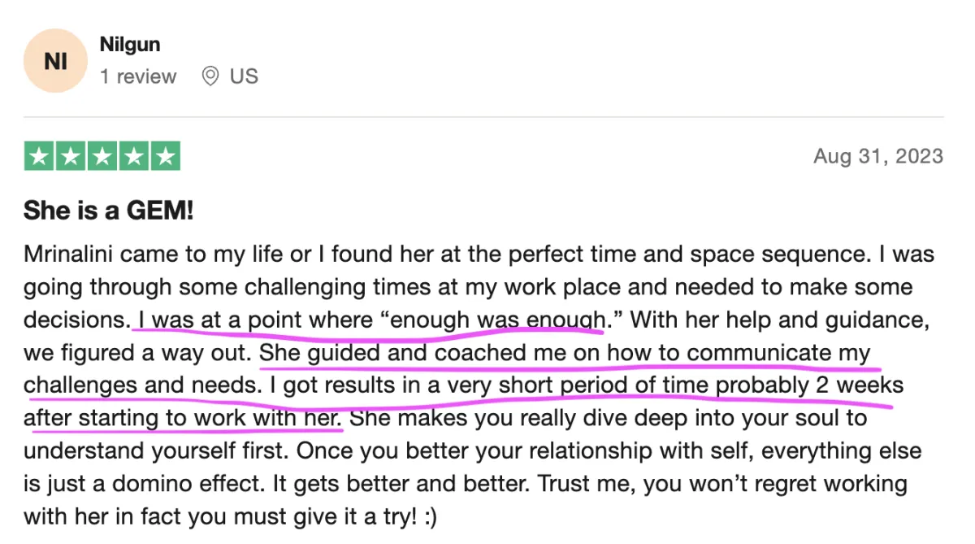This screenshot has height=544, width=975.
Task: Click the words '2 weeks' in review
Action: click(860, 385)
